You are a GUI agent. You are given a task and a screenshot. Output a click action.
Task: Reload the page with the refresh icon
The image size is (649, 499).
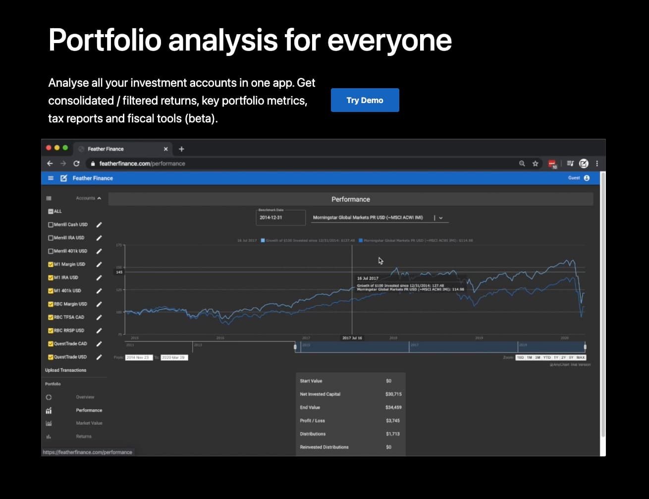pos(76,164)
